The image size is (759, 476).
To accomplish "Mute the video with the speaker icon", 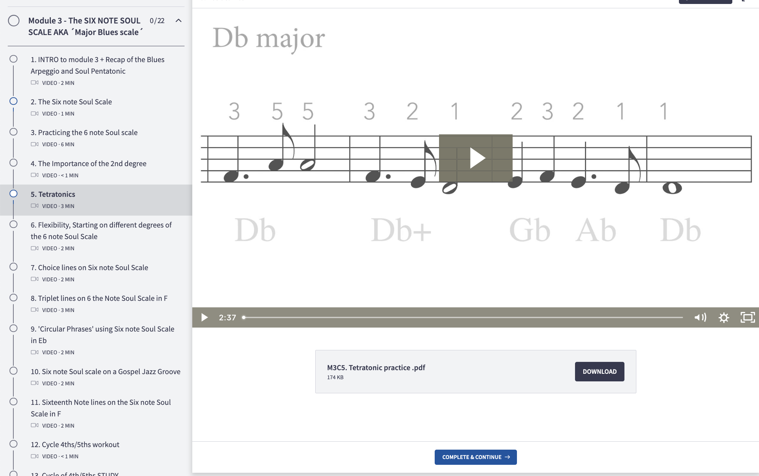I will point(700,317).
